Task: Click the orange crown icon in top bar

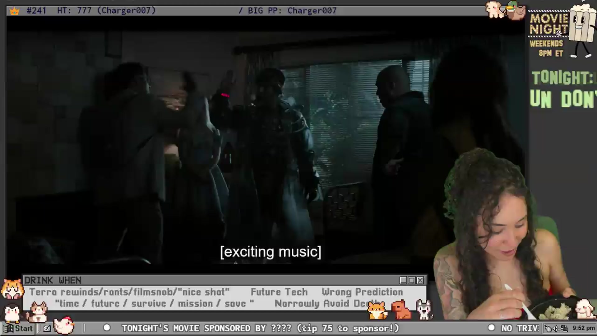Action: point(14,11)
